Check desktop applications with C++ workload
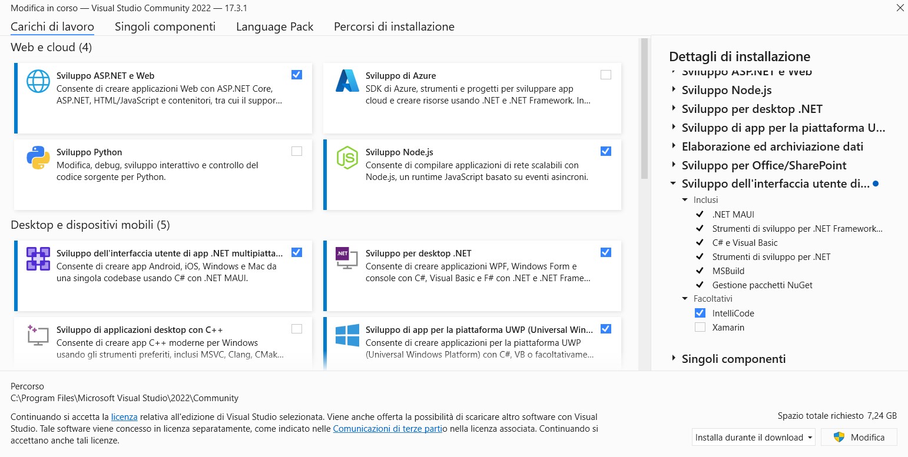908x457 pixels. (x=297, y=329)
